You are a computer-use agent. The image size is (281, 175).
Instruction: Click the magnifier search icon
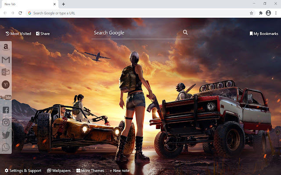click(185, 32)
